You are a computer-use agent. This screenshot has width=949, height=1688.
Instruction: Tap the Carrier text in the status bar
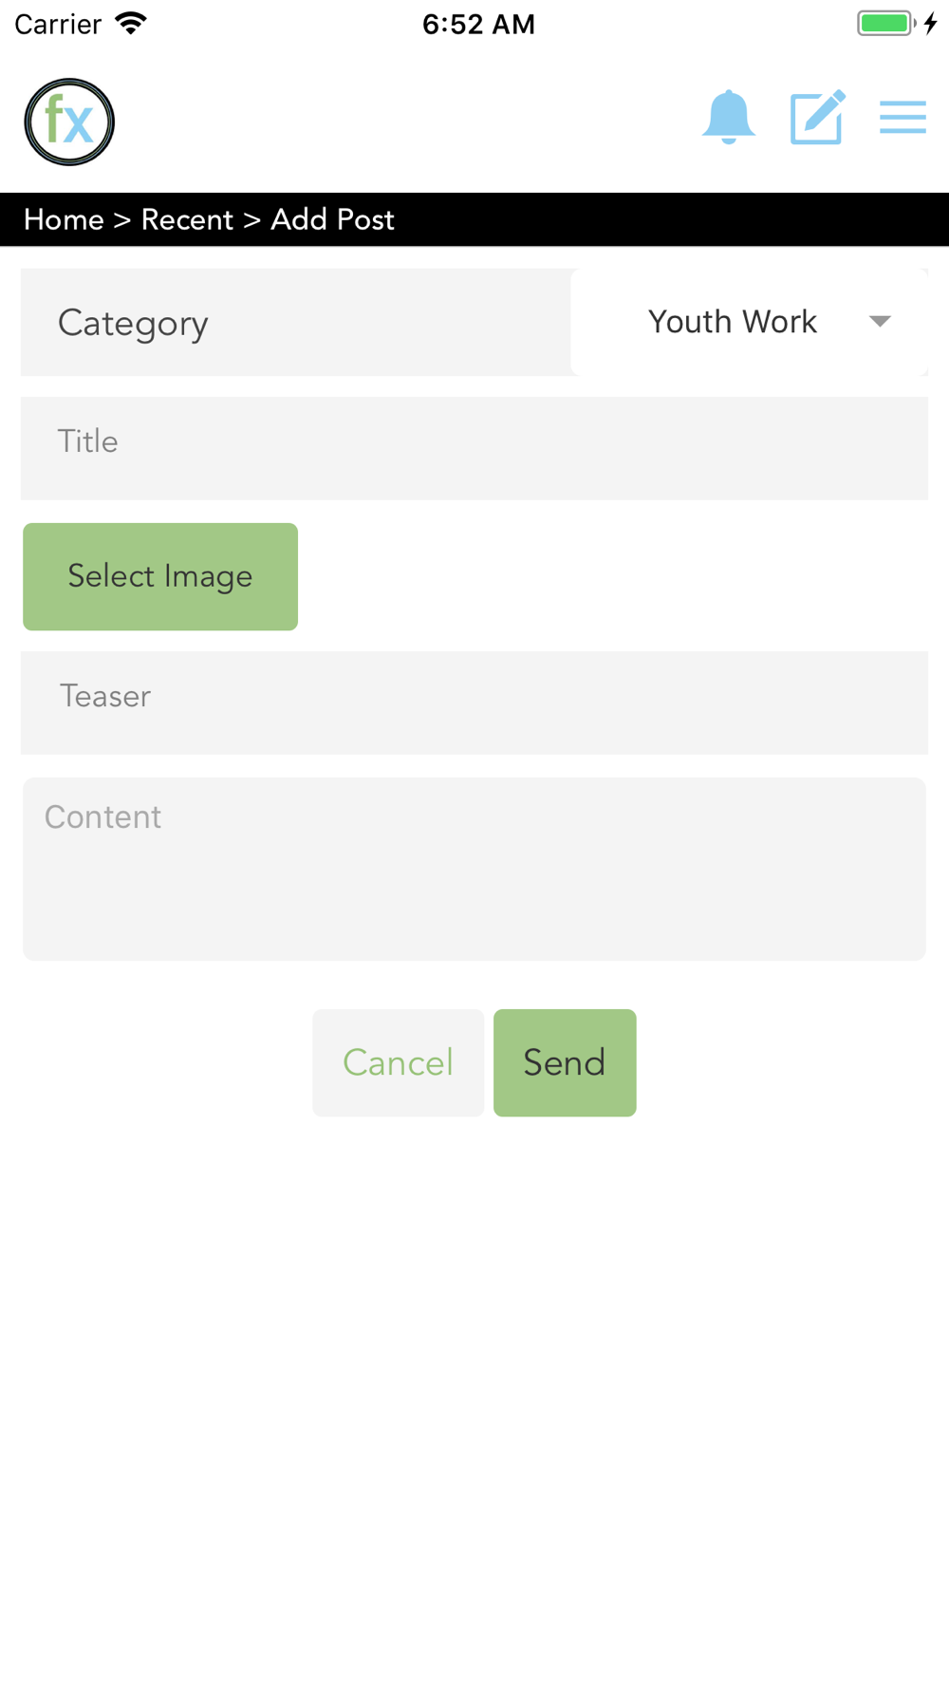tap(58, 25)
